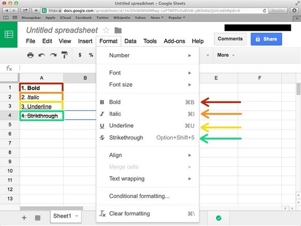Click the vertical scrollbar thumb

pyautogui.click(x=298, y=89)
